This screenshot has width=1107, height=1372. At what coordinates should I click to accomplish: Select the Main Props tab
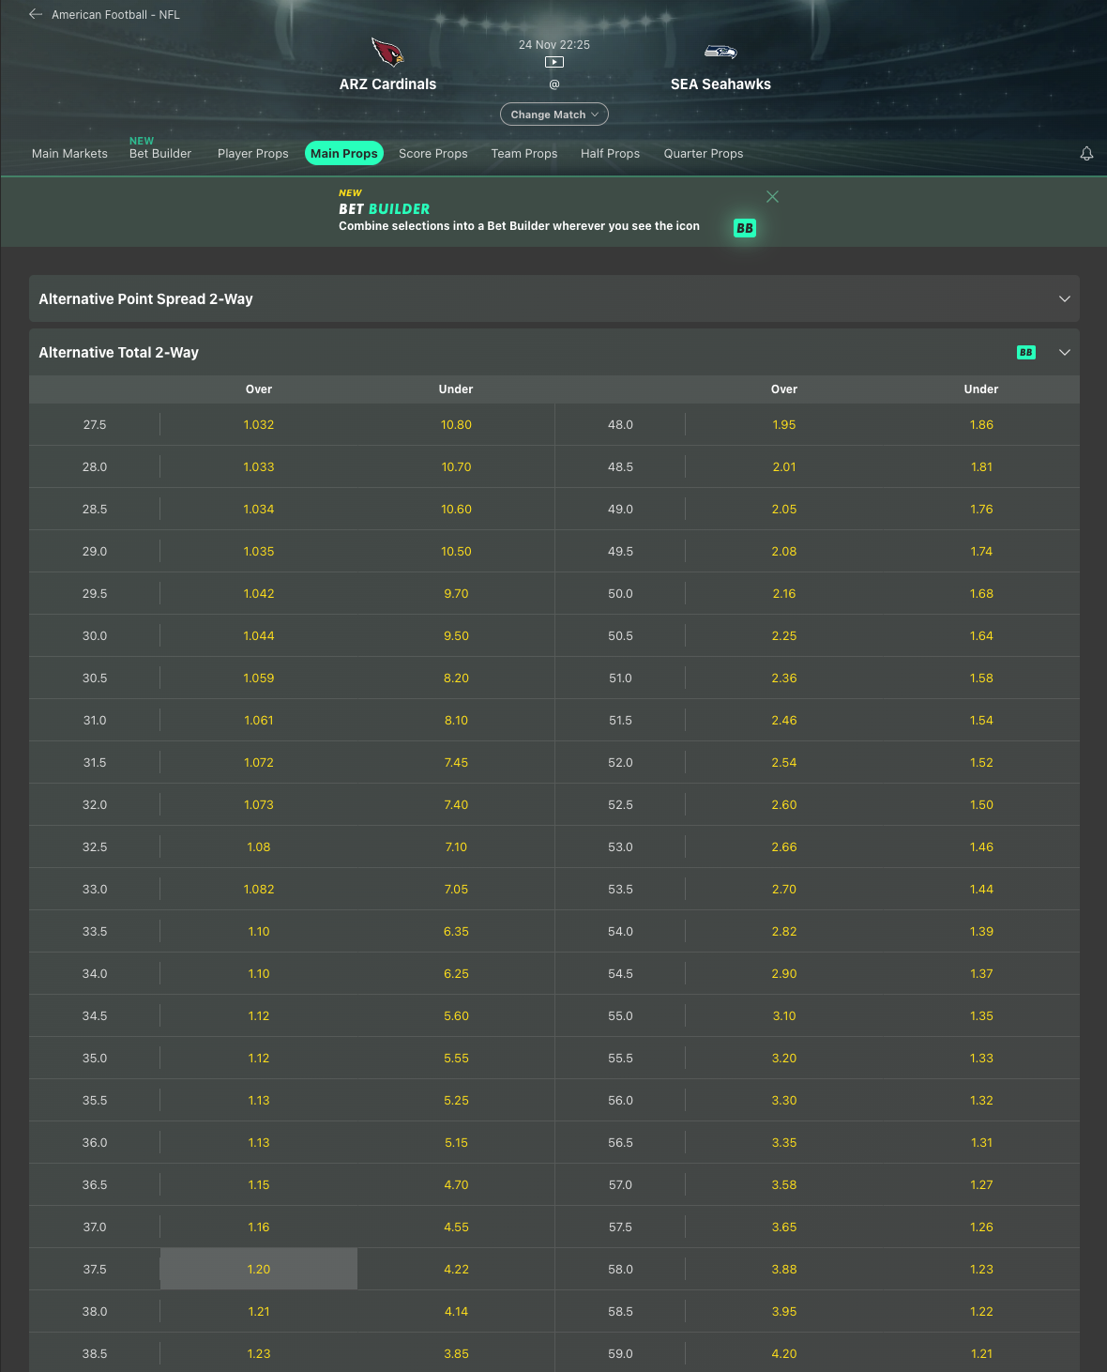tap(344, 153)
